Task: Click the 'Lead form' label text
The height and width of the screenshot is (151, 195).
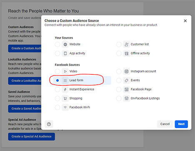Action: coord(76,80)
